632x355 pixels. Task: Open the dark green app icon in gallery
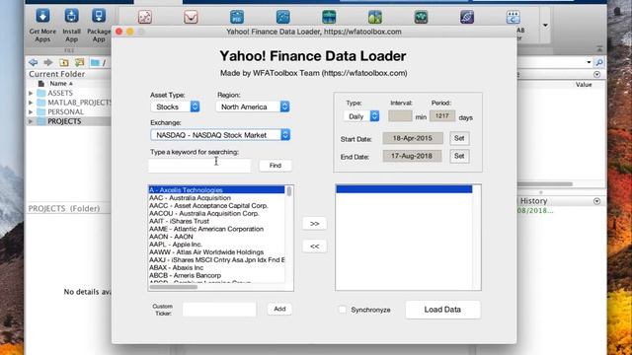[421, 17]
